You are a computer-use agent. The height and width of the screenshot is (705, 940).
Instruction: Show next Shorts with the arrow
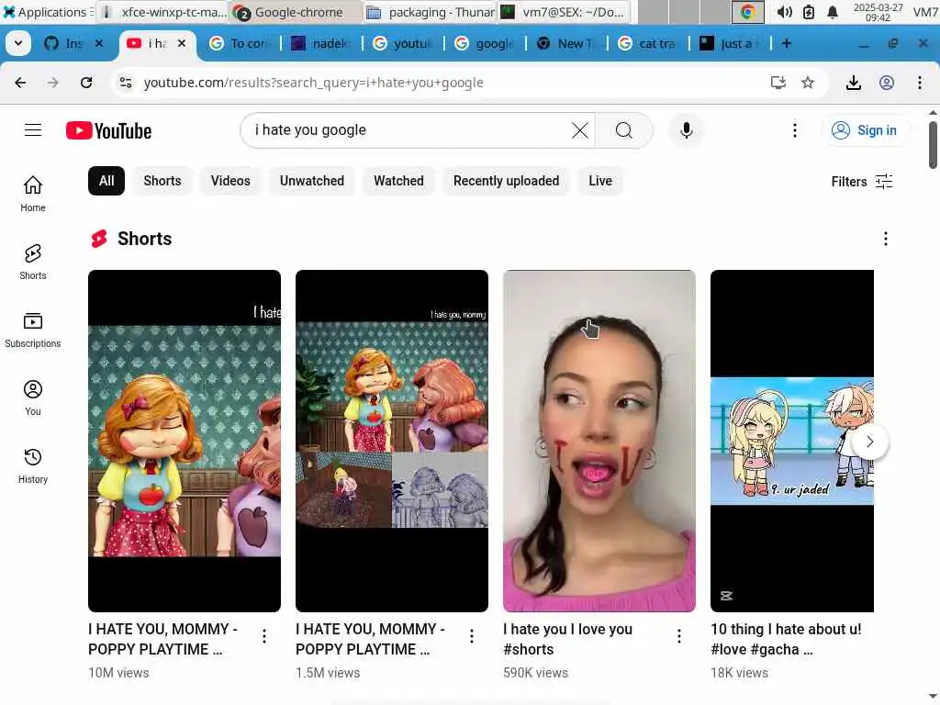tap(870, 442)
